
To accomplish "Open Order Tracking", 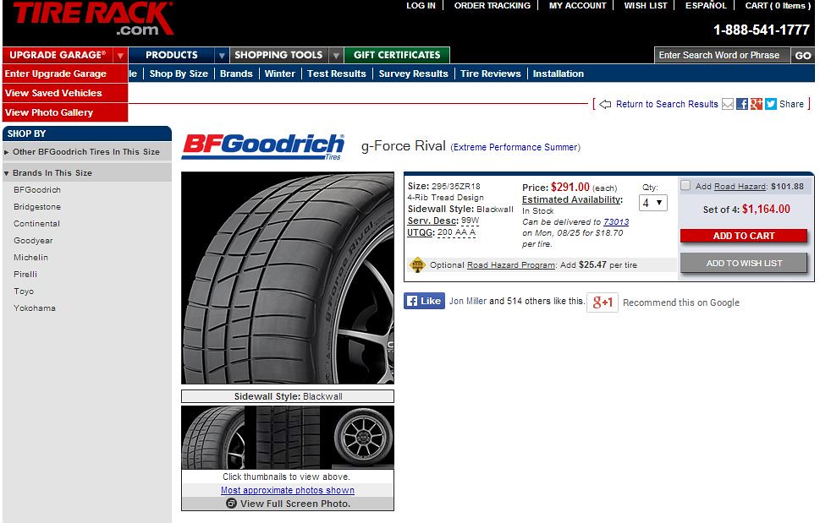I will tap(493, 5).
